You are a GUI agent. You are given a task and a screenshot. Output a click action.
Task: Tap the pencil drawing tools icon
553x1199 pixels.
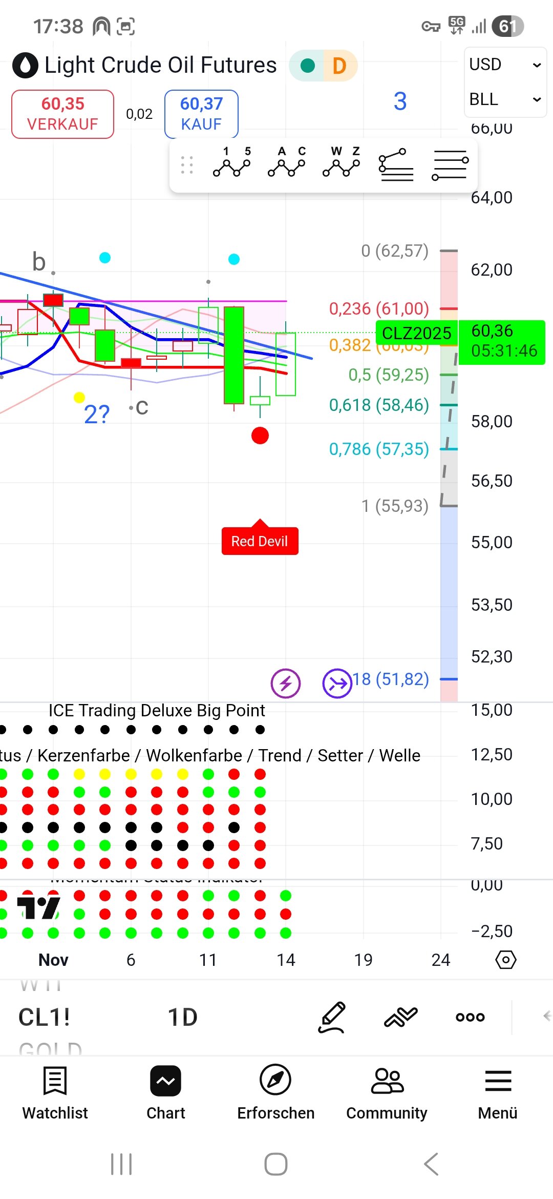click(x=332, y=1017)
